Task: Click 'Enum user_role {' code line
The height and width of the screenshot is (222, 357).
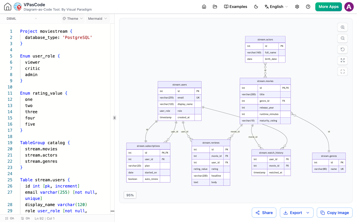Action: pyautogui.click(x=40, y=56)
